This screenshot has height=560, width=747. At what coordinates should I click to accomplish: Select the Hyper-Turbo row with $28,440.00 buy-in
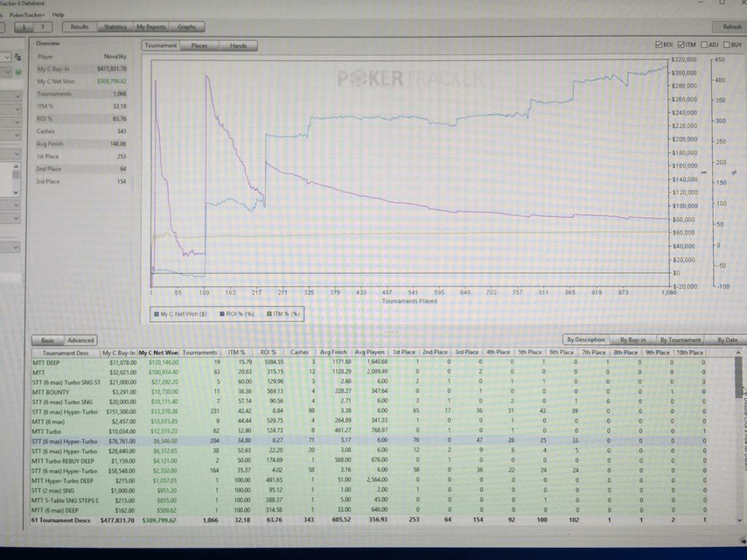point(368,451)
